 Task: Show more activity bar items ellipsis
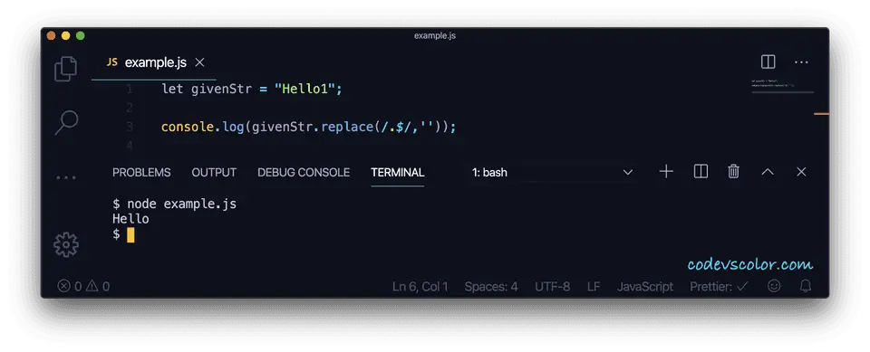tap(66, 178)
